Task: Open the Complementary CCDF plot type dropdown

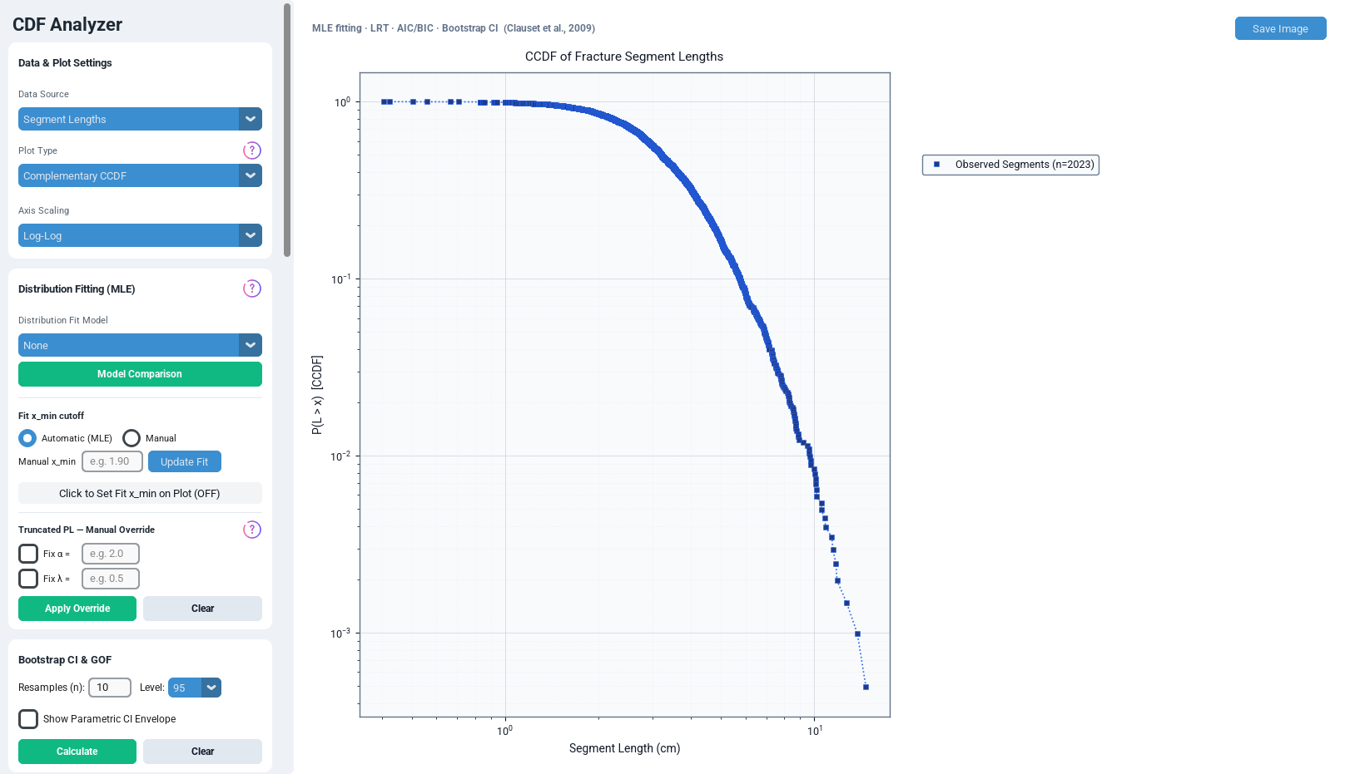Action: pos(140,175)
